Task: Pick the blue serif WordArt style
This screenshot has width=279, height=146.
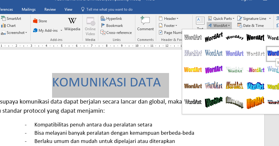Action: [x=214, y=53]
